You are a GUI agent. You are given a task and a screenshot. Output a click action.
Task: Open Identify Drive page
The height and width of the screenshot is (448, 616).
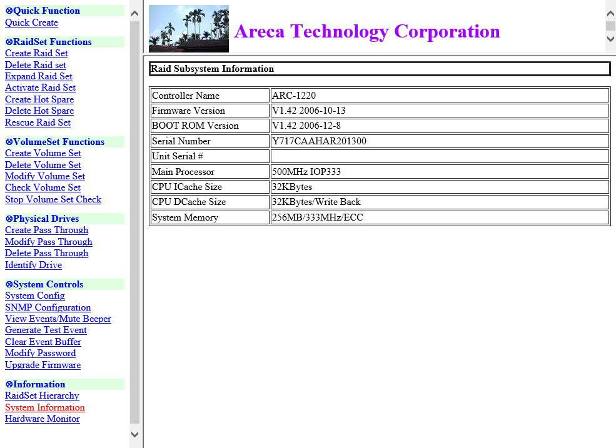point(33,265)
